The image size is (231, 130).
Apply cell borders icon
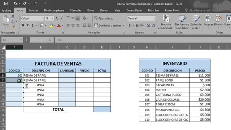42,25
